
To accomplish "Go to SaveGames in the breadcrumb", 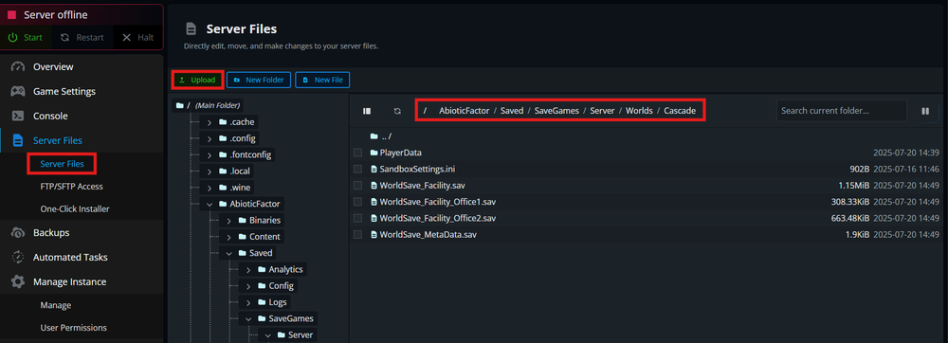I will tap(556, 111).
